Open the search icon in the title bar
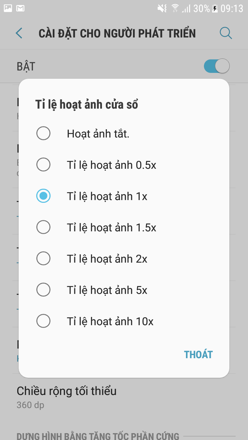The image size is (248, 440). coord(226,33)
